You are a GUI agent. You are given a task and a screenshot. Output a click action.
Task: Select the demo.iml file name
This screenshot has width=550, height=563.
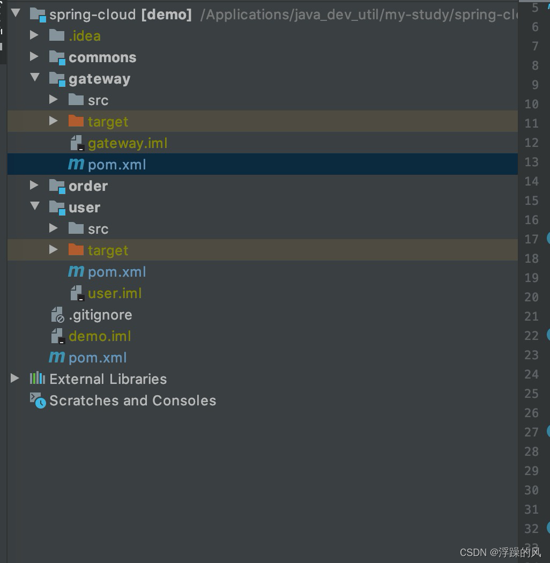click(x=100, y=336)
